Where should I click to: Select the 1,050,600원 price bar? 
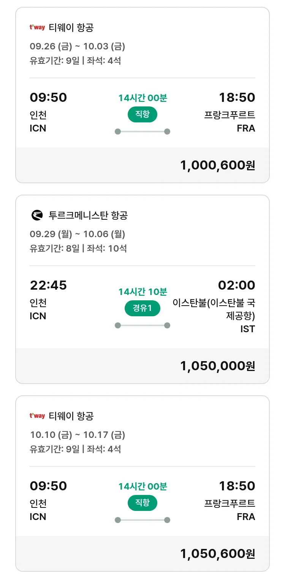(142, 554)
